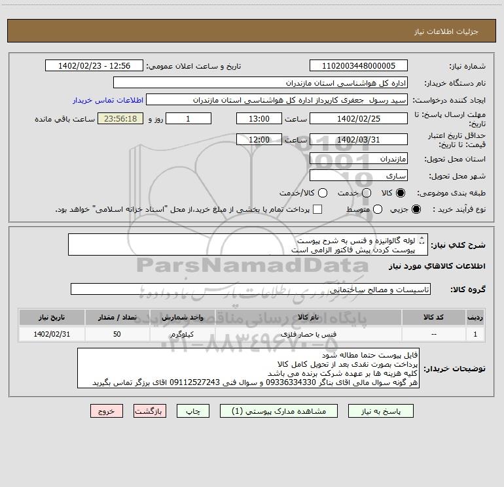This screenshot has width=504, height=487.
Task: Click the request creator name field
Action: [x=277, y=100]
